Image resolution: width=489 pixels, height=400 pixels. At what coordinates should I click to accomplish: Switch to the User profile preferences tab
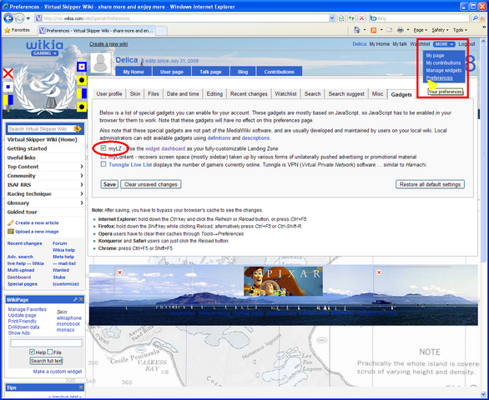(x=108, y=94)
